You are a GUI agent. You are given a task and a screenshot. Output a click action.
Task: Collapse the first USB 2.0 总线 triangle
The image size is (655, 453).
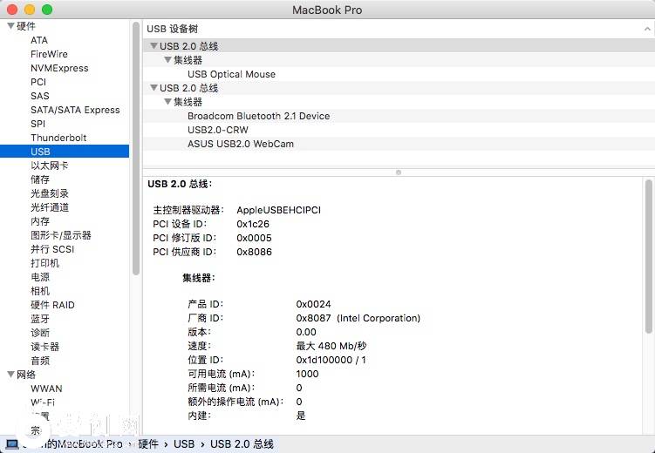pos(154,46)
